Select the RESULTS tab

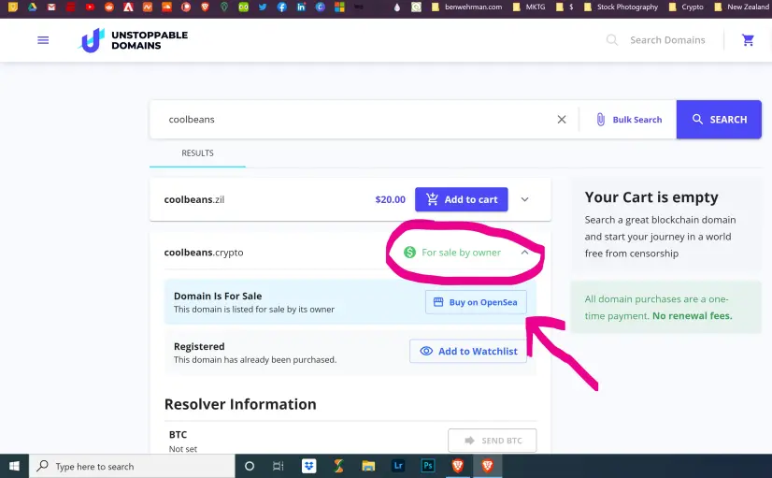[197, 153]
